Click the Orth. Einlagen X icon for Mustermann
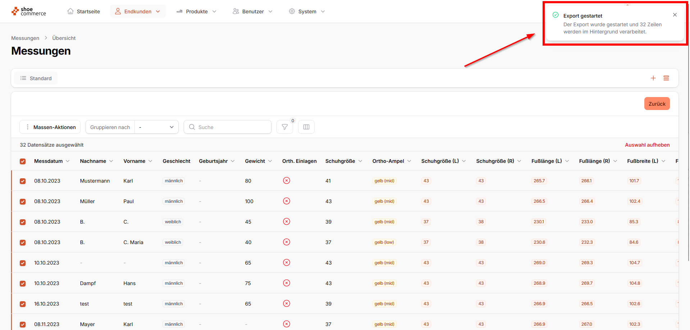This screenshot has width=690, height=330. pyautogui.click(x=286, y=180)
